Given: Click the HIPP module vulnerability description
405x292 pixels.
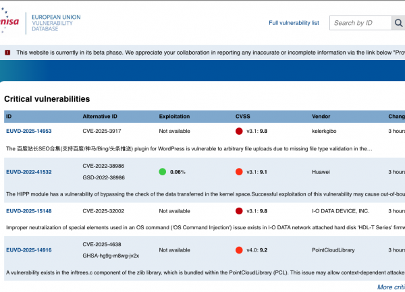Looking at the screenshot, I should pyautogui.click(x=206, y=194).
